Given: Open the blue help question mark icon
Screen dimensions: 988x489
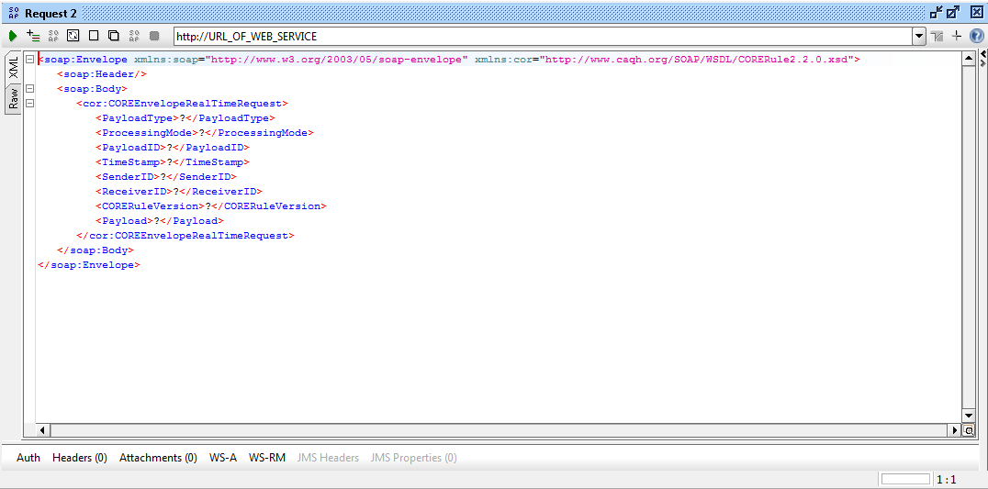Looking at the screenshot, I should coord(977,37).
